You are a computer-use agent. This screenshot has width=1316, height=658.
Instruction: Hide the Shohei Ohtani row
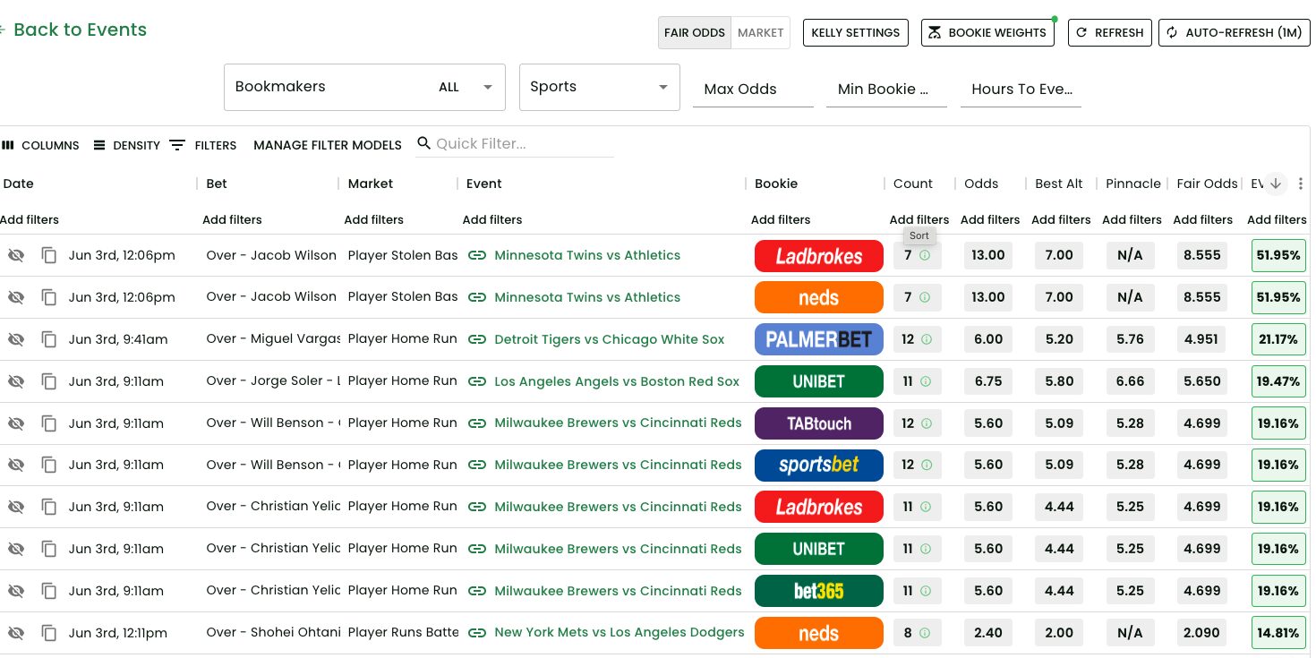pyautogui.click(x=15, y=633)
